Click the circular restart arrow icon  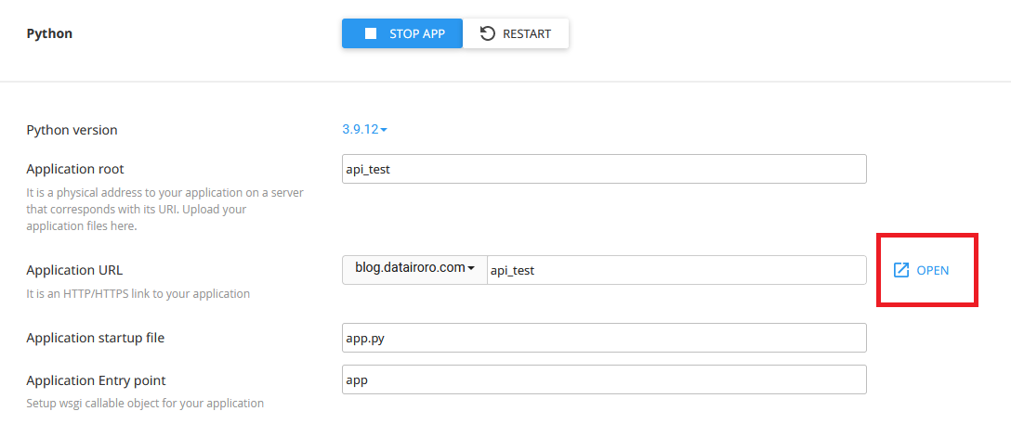488,34
